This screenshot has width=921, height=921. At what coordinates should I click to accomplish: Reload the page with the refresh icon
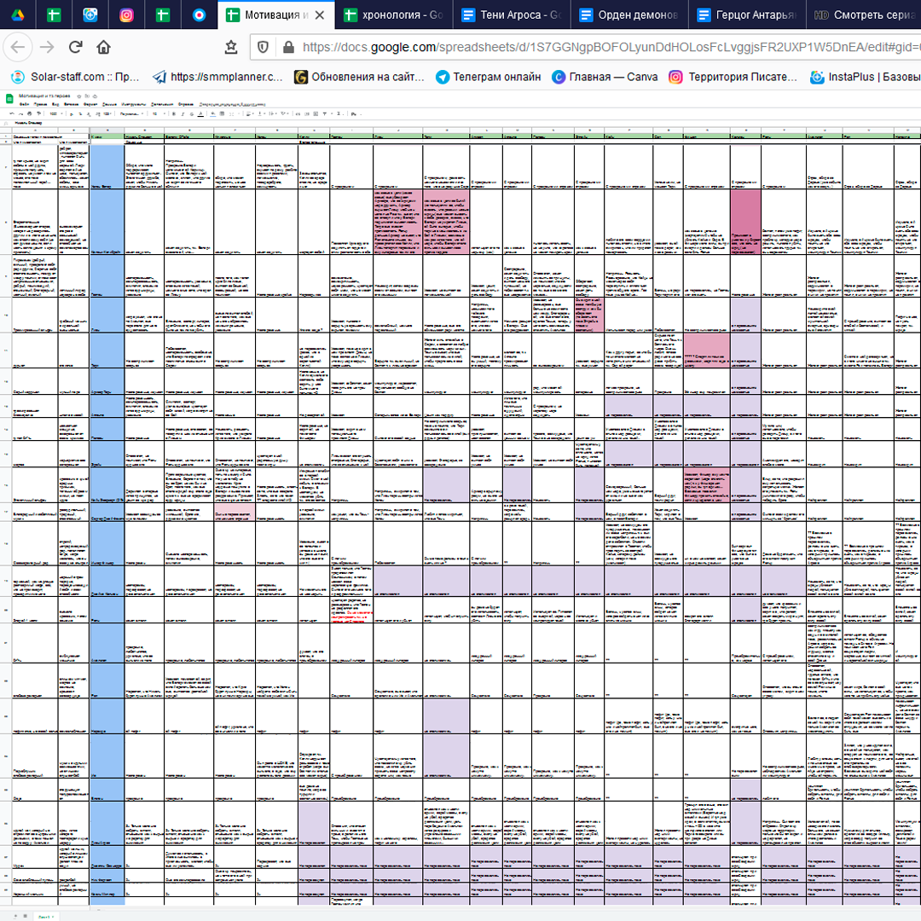click(76, 48)
